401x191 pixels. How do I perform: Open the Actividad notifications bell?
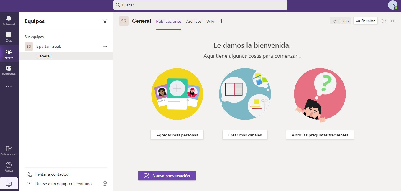9,20
